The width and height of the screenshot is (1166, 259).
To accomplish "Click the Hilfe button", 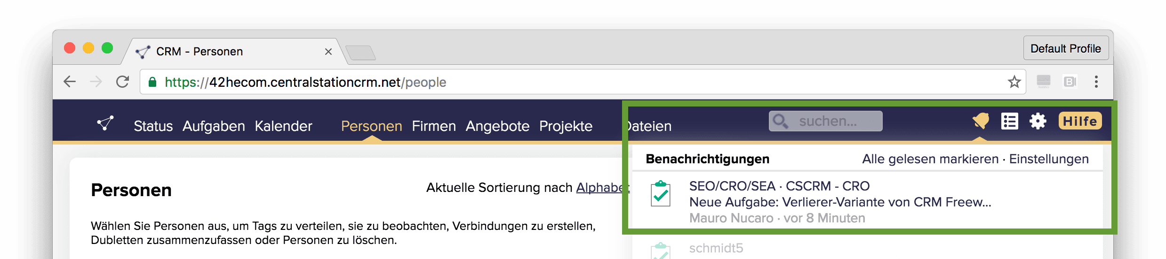I will pyautogui.click(x=1080, y=121).
